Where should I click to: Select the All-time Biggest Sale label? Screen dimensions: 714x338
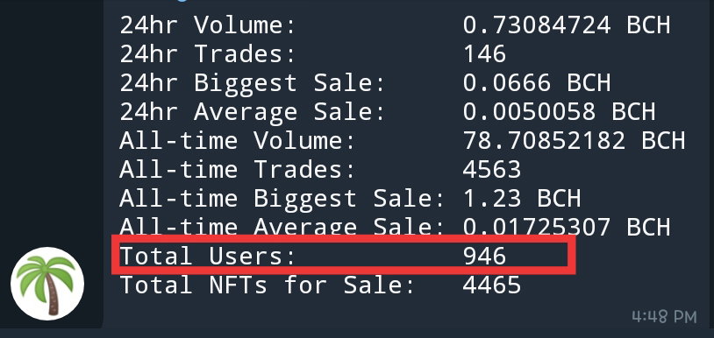click(x=282, y=199)
